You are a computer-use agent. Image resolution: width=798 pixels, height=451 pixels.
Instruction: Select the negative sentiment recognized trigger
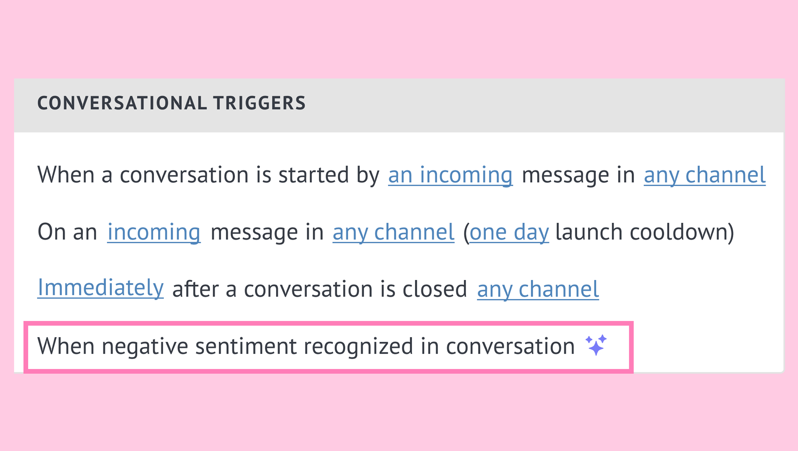click(329, 347)
